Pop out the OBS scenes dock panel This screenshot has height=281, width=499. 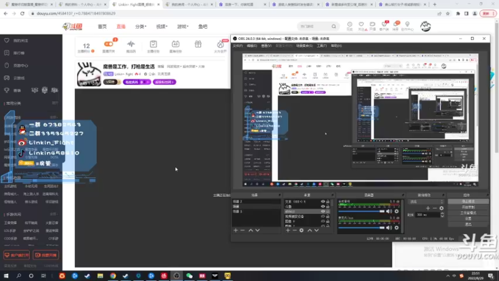(279, 195)
